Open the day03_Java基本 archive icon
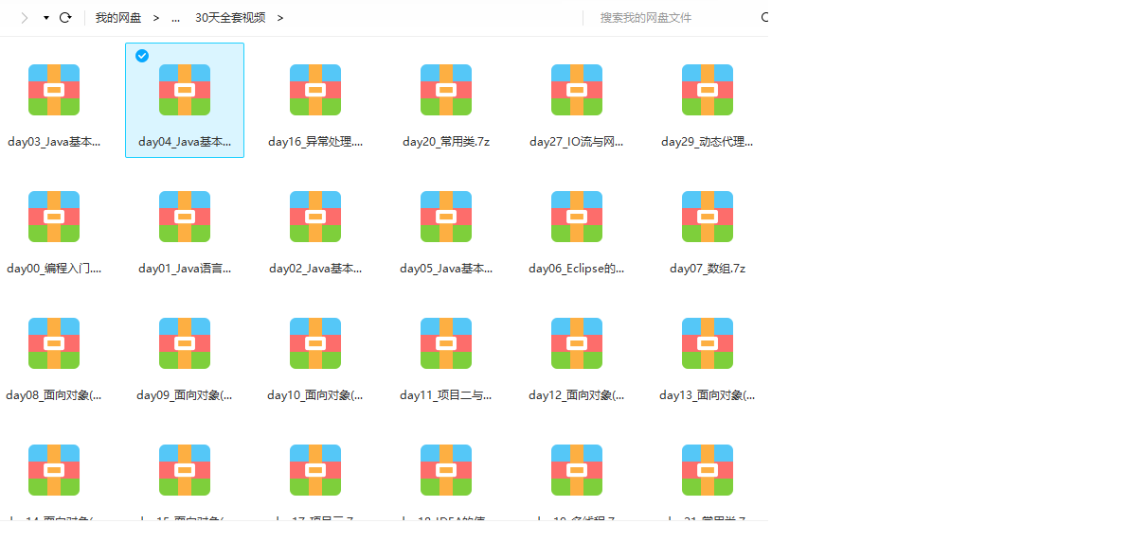 tap(54, 90)
